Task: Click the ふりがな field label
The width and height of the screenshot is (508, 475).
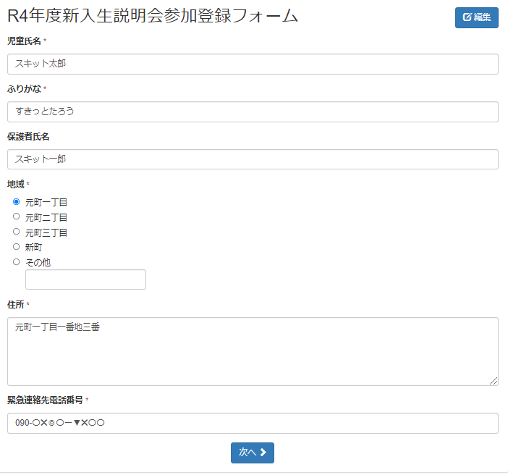Action: click(x=24, y=89)
